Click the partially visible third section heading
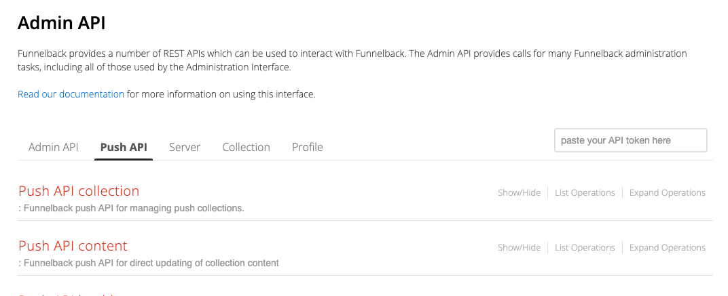Image resolution: width=728 pixels, height=296 pixels. tap(68, 294)
